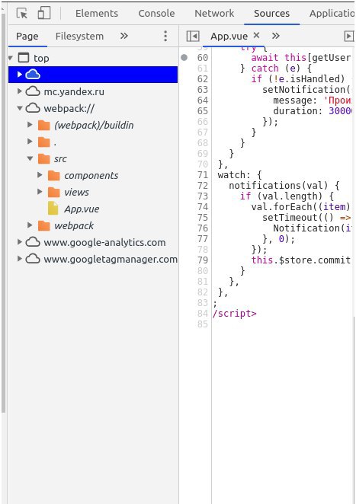Click 'watch: {' code on line 71
The height and width of the screenshot is (504, 356).
(x=239, y=175)
